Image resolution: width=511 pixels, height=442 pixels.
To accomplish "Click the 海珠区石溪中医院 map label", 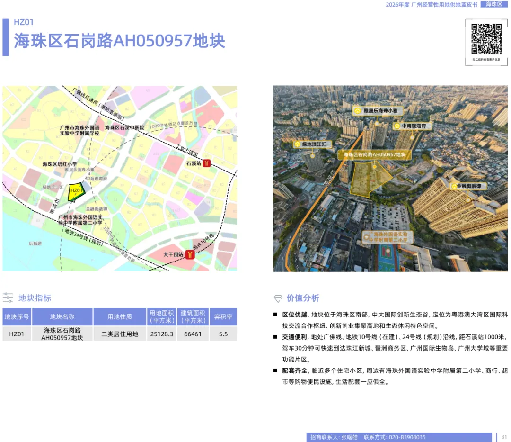I will (124, 127).
